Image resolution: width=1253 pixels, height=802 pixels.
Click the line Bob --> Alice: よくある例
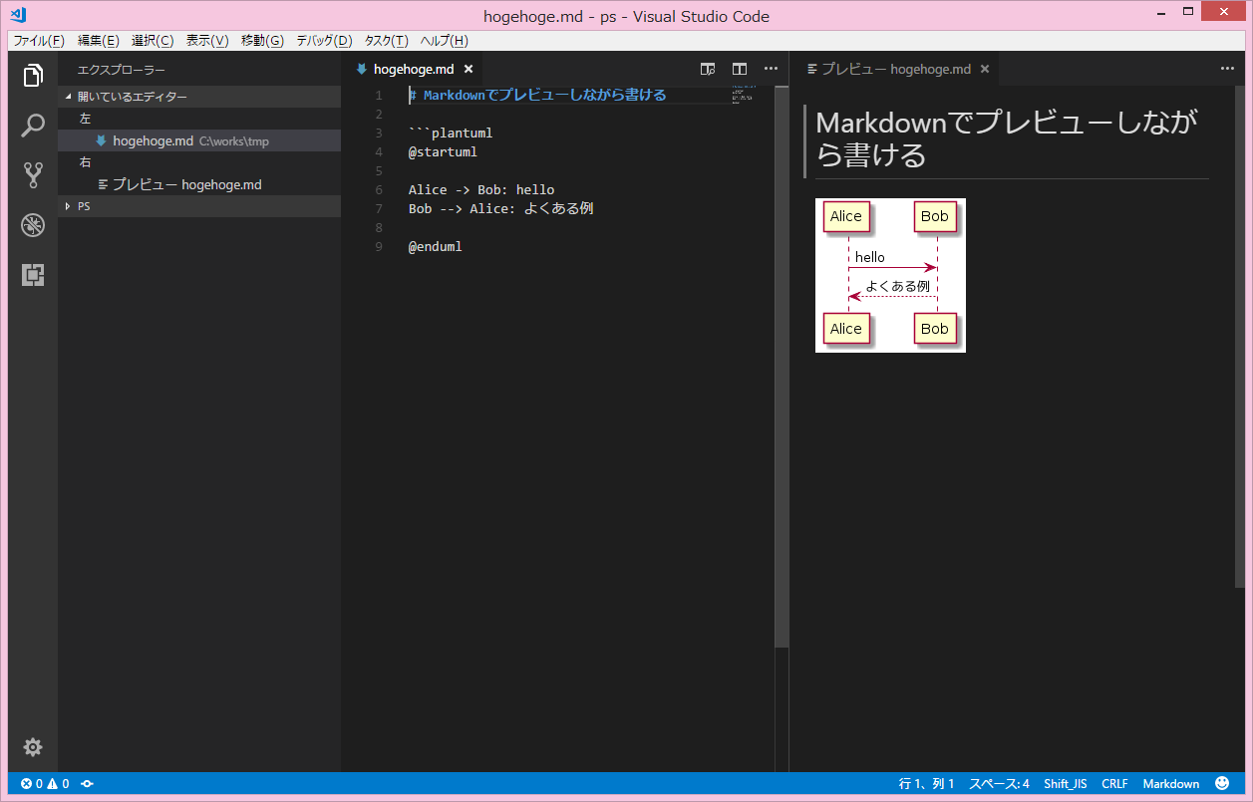click(x=501, y=209)
